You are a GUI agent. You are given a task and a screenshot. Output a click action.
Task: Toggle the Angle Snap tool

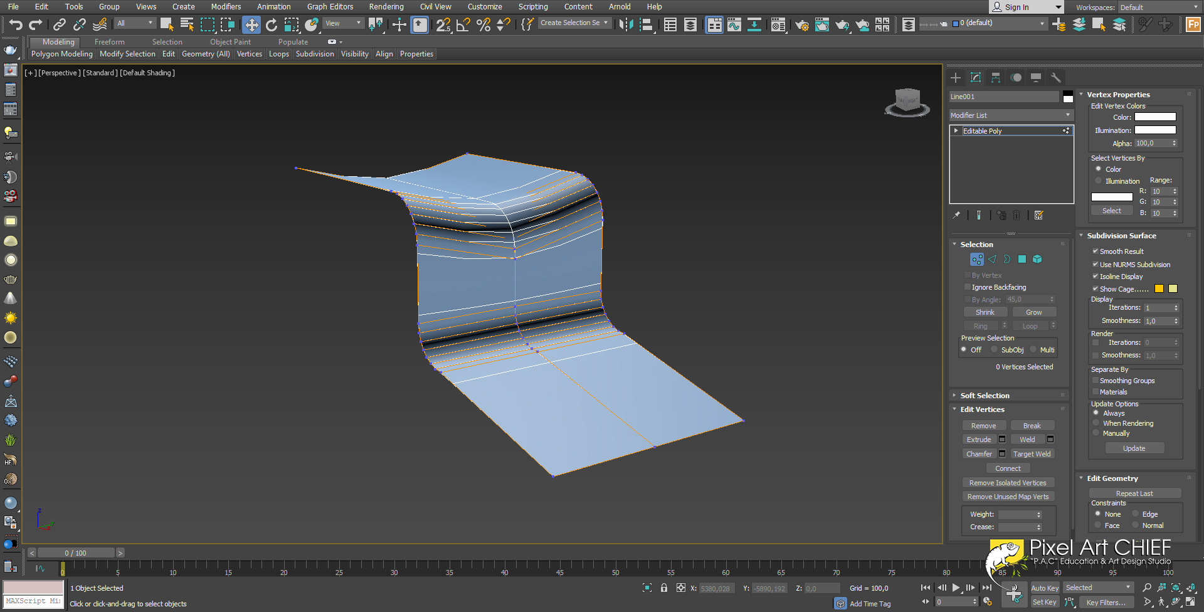coord(463,24)
